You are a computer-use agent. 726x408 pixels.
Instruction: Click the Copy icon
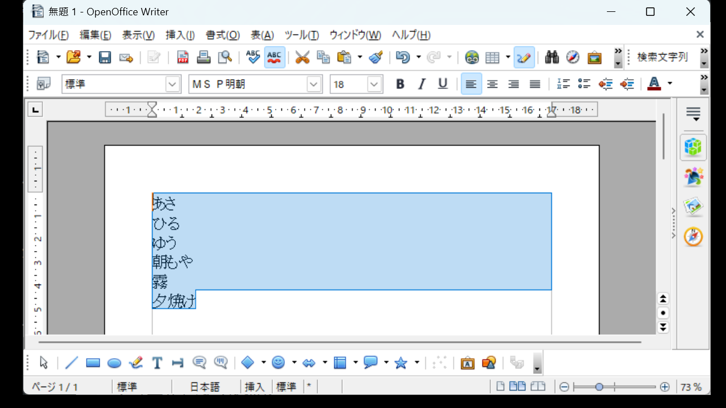[323, 57]
